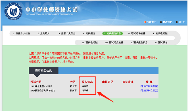Click 杭州市 in the 202 row
This screenshot has width=188, height=111.
73,91
